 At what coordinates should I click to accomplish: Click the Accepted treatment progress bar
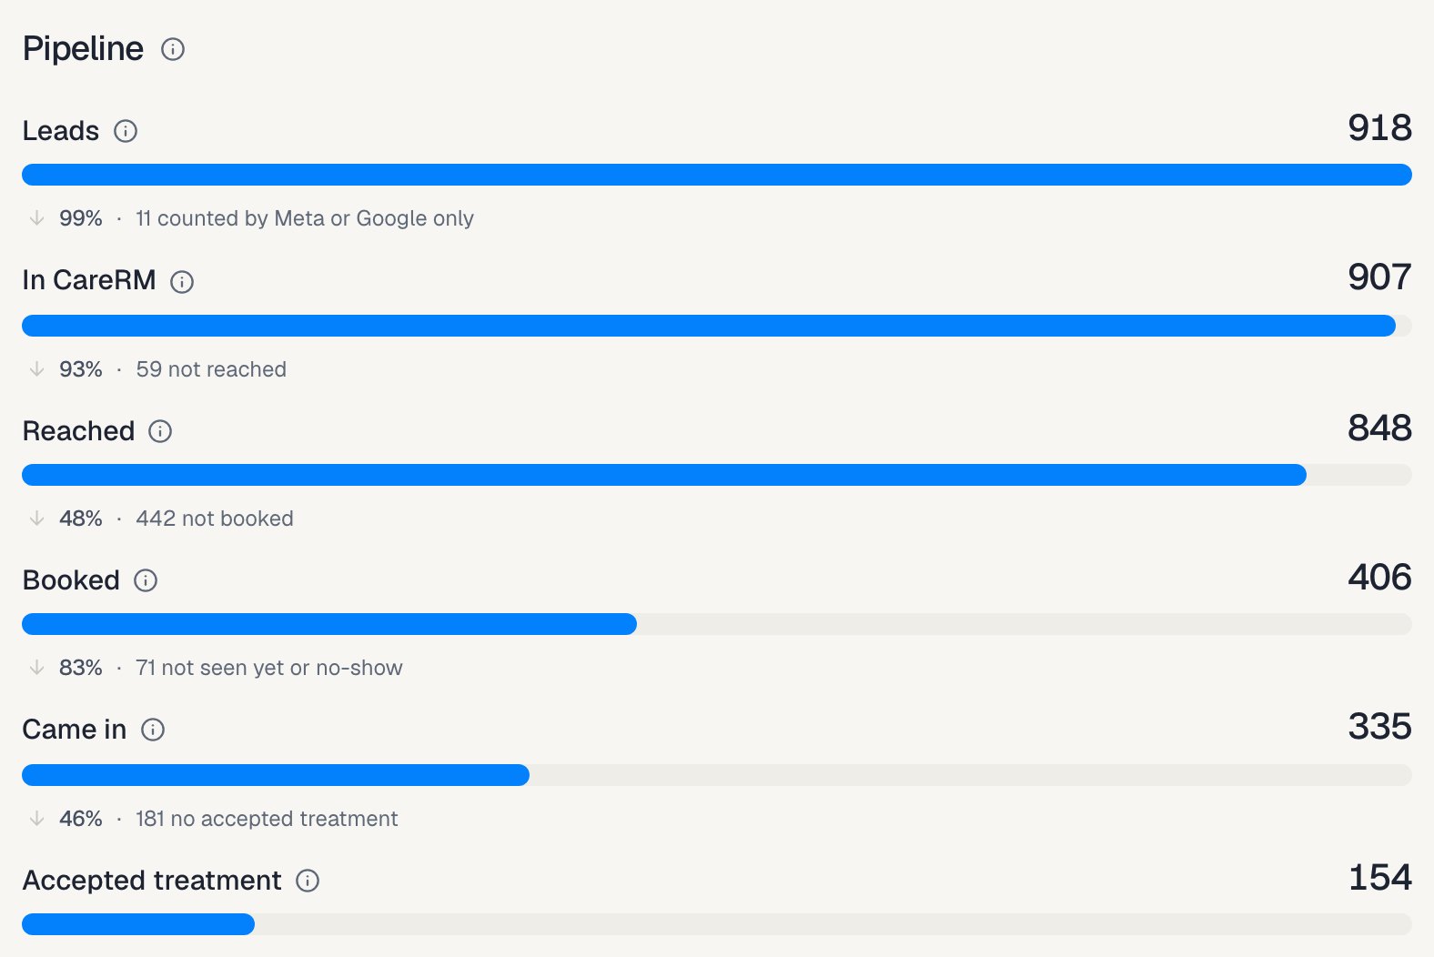(717, 924)
